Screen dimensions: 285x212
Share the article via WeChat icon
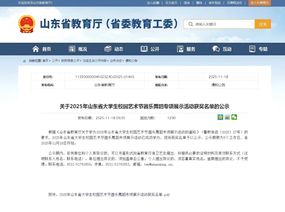coord(234,117)
